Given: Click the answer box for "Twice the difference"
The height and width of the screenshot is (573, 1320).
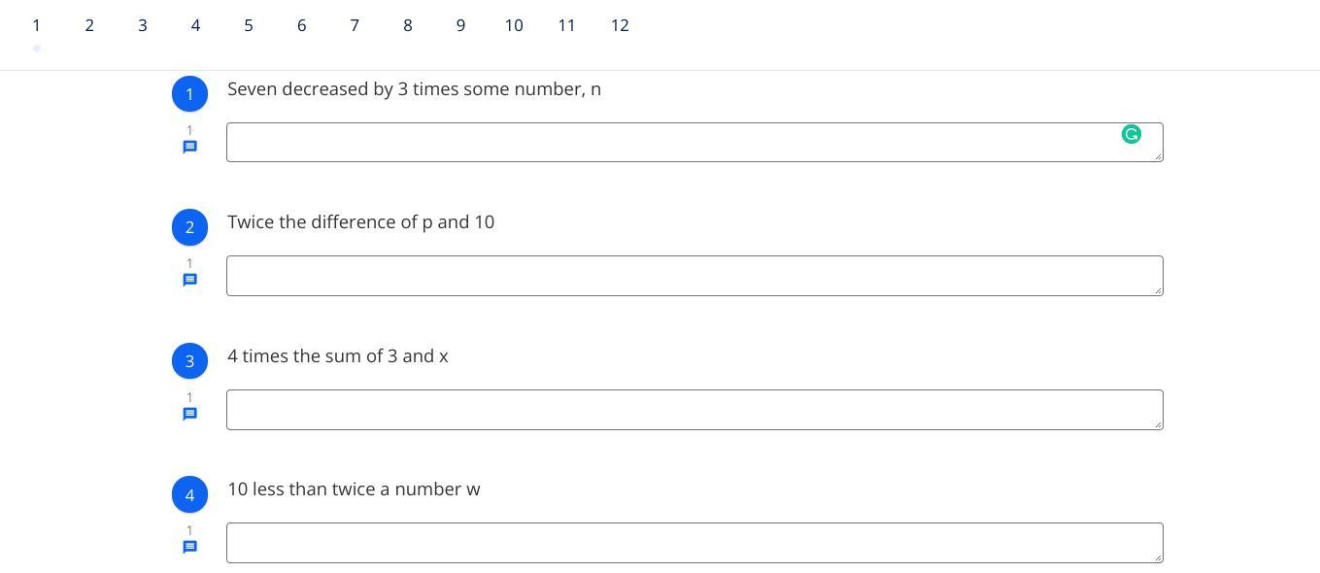Looking at the screenshot, I should pyautogui.click(x=694, y=276).
